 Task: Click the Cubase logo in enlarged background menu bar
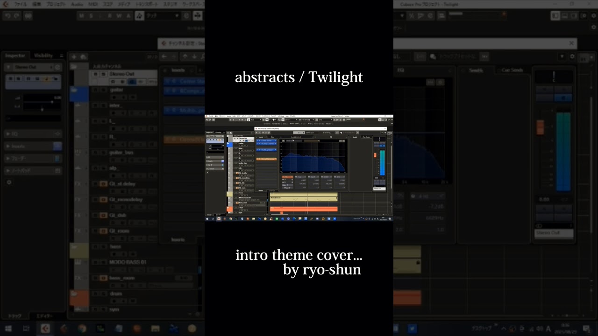pyautogui.click(x=6, y=4)
